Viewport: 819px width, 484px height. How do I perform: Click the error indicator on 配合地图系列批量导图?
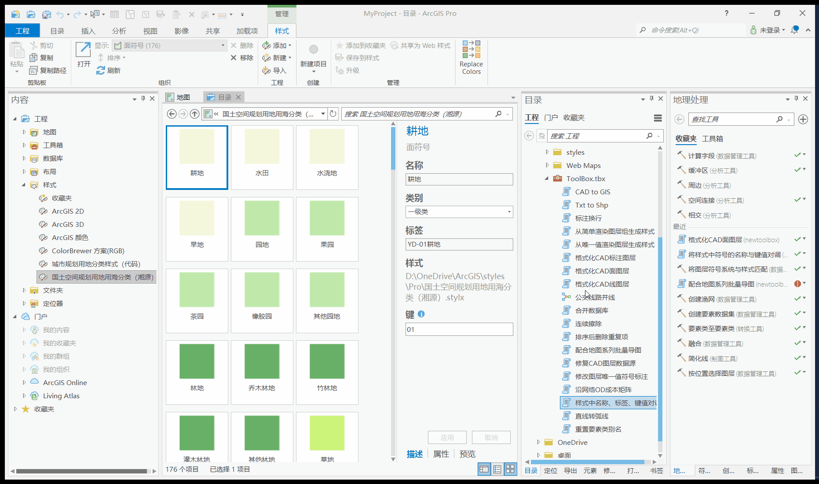797,284
